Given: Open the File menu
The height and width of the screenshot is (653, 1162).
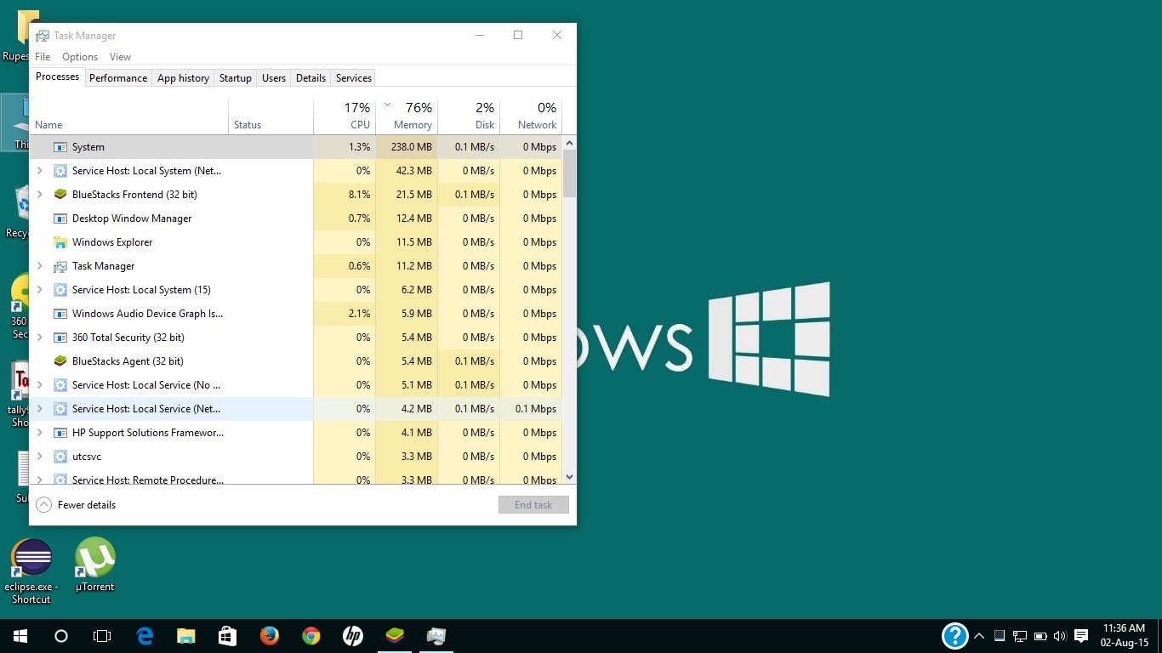Looking at the screenshot, I should pos(43,57).
